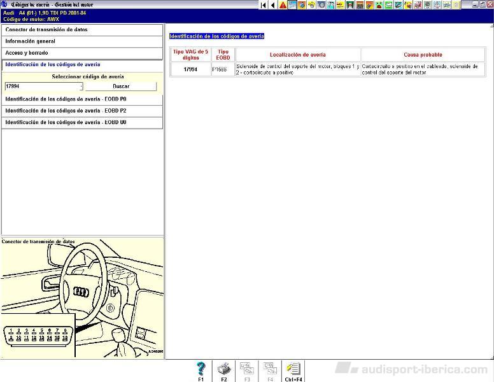Click the Buscar search button
Screen dimensions: 494x382
(121, 87)
